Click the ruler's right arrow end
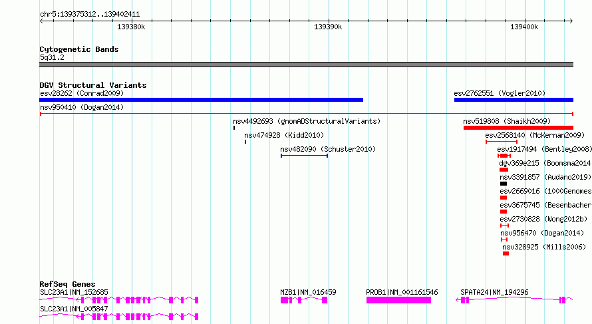 coord(571,21)
